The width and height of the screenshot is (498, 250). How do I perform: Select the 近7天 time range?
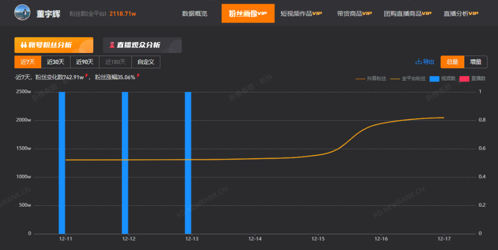[28, 62]
